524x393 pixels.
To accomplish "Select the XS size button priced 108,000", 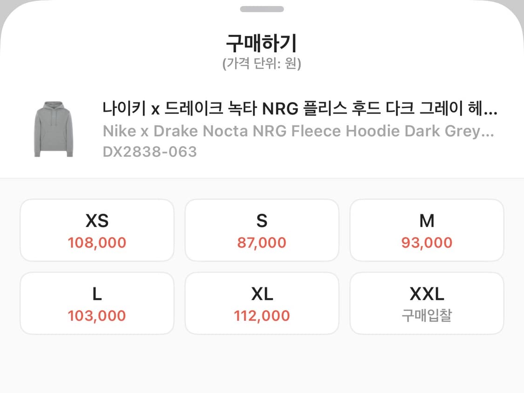I will point(97,230).
